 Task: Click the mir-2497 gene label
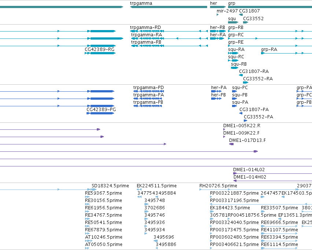[227, 11]
